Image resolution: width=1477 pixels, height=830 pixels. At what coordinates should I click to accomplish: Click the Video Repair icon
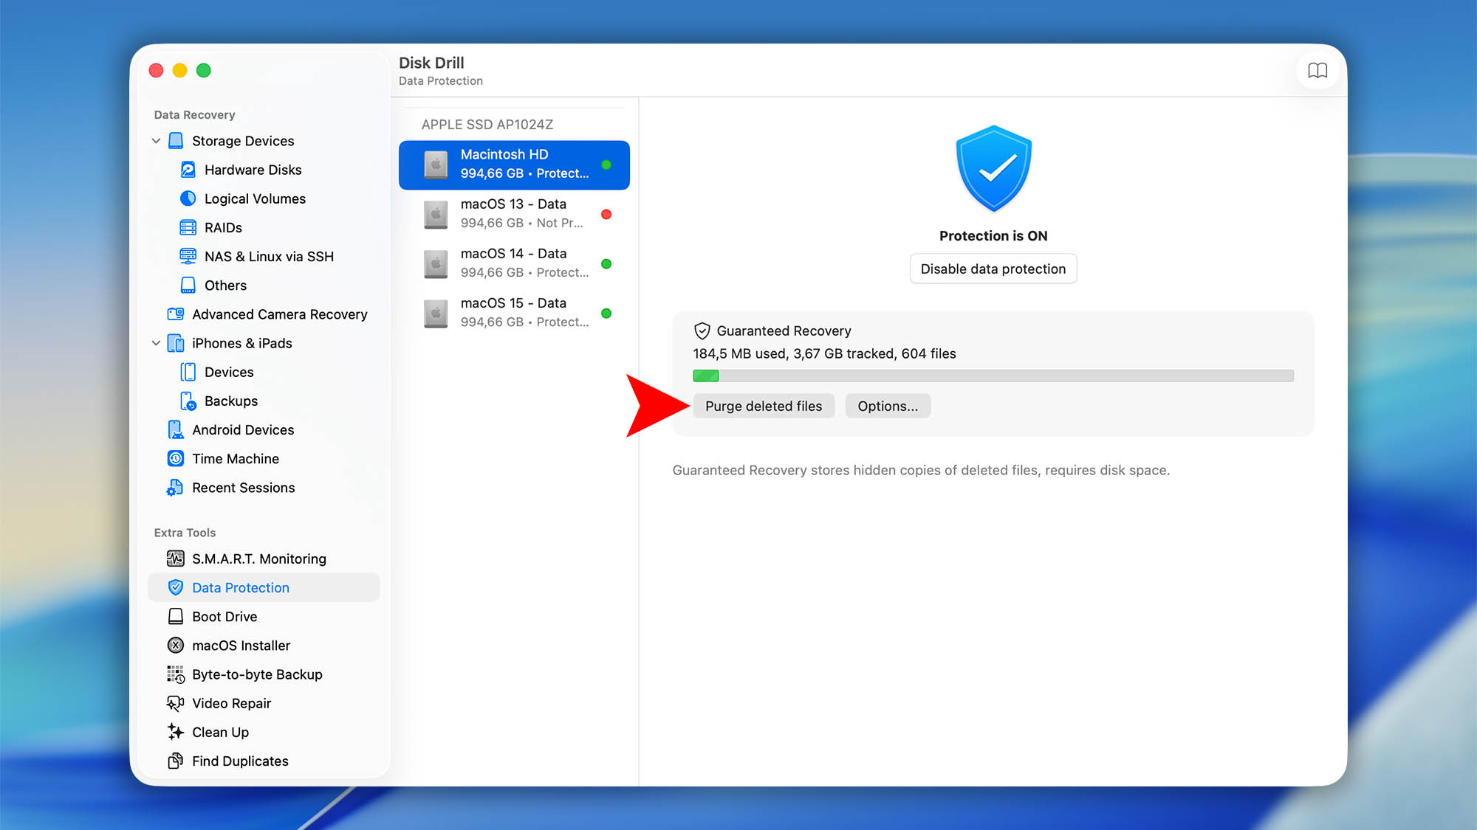176,703
